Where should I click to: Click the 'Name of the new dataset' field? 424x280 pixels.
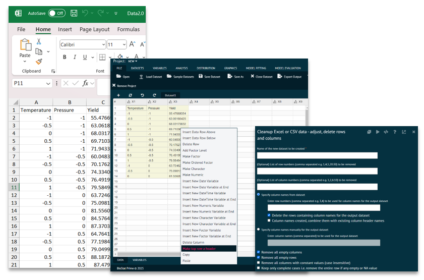point(317,155)
